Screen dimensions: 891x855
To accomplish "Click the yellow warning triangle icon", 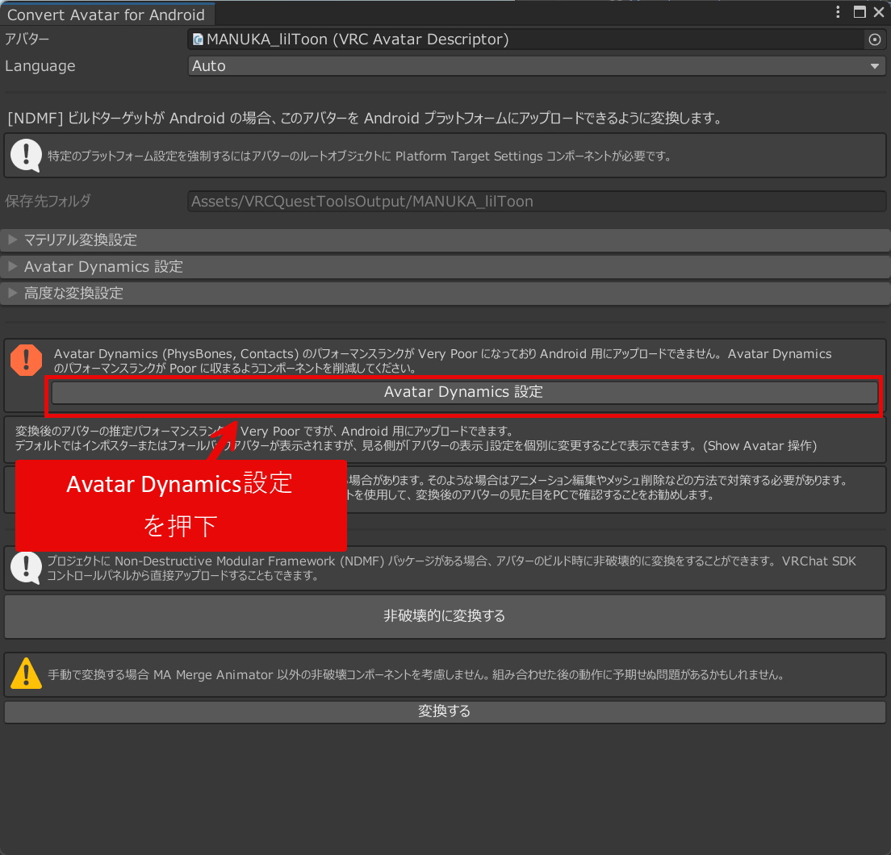I will (26, 672).
